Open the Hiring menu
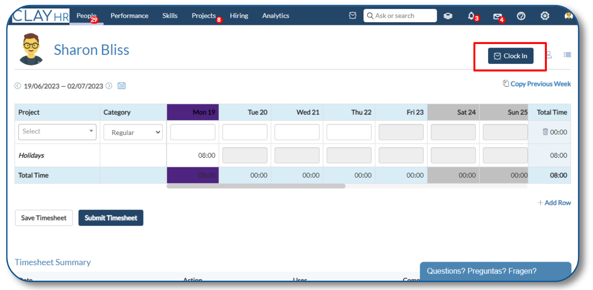The image size is (593, 290). 239,16
